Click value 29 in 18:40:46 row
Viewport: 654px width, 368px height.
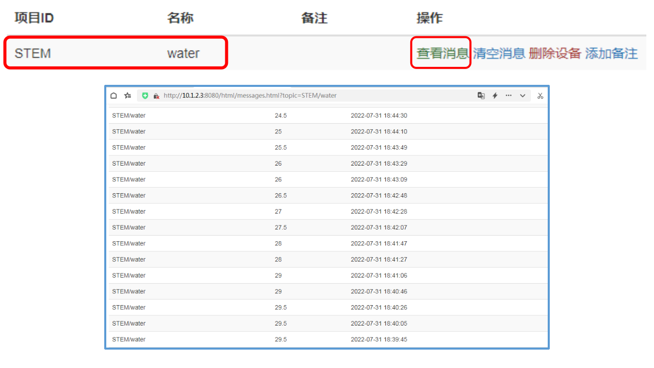click(278, 292)
